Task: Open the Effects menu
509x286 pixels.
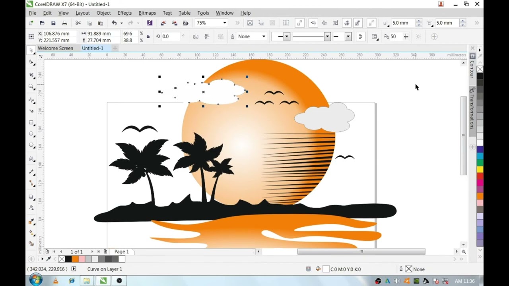Action: [x=124, y=13]
